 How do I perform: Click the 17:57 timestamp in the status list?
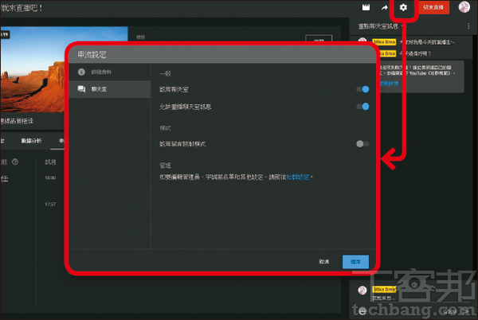[x=50, y=204]
